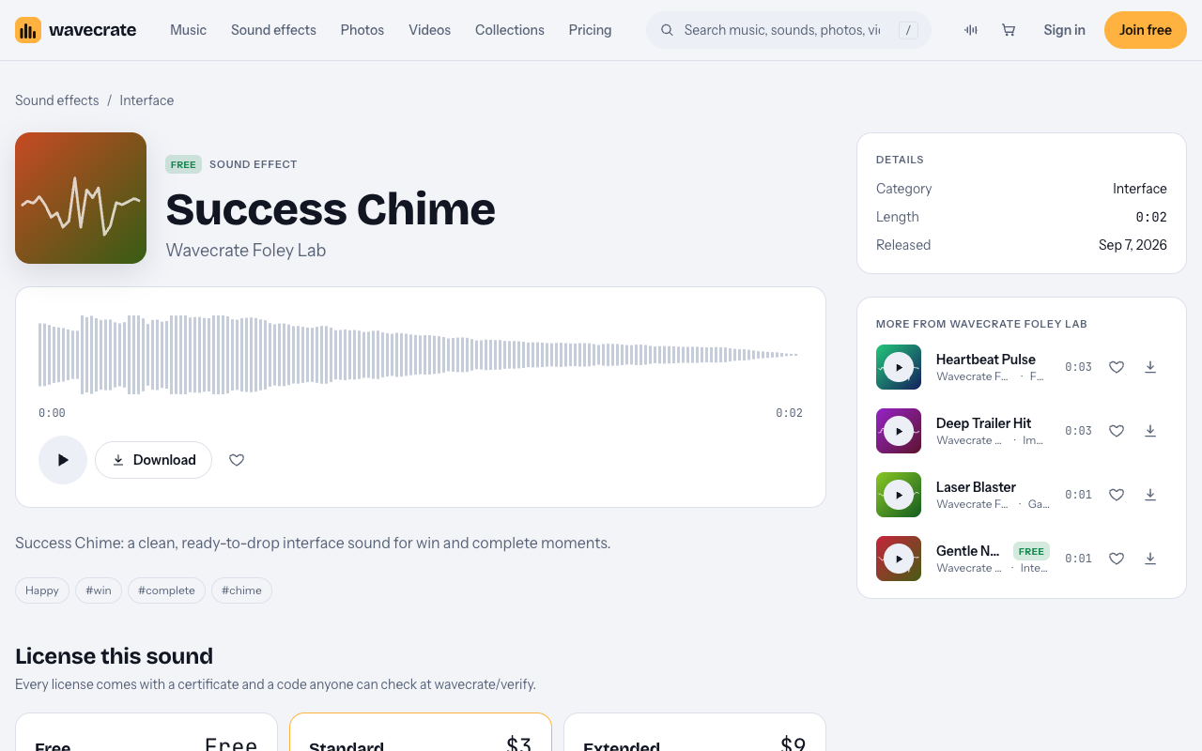
Task: Like Laser Blaster
Action: (x=1117, y=495)
